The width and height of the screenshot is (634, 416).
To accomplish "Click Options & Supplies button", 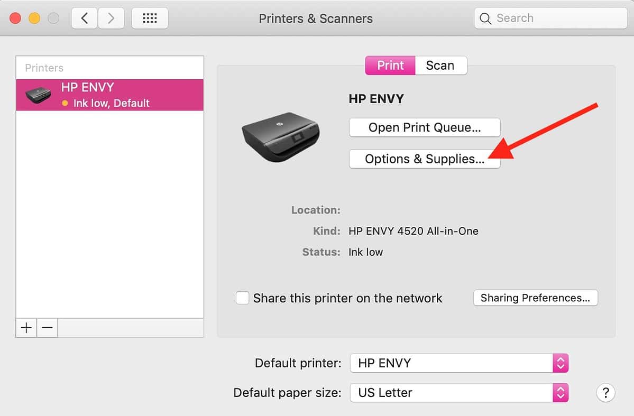I will [424, 159].
